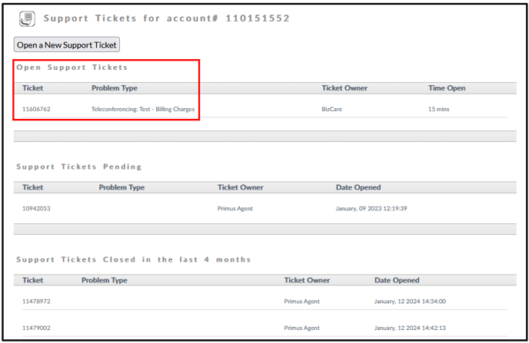529x343 pixels.
Task: Open closed ticket 11479002
Action: point(36,328)
